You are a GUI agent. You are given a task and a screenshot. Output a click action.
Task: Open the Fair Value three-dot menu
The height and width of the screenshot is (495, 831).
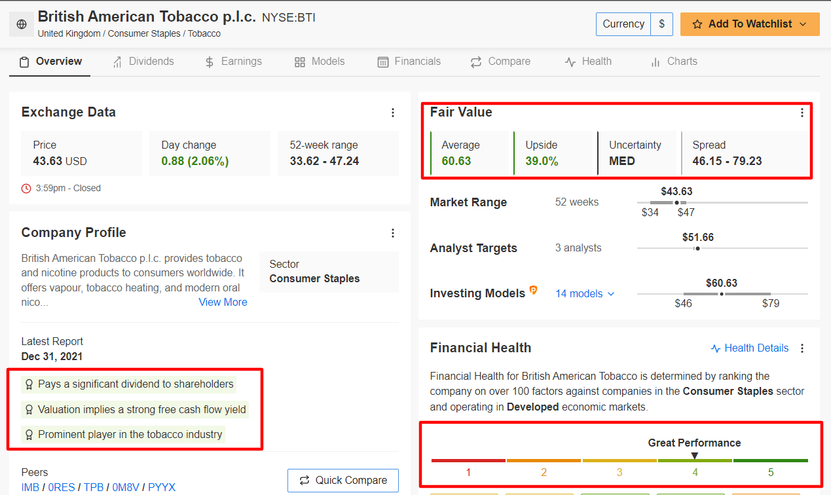coord(802,113)
